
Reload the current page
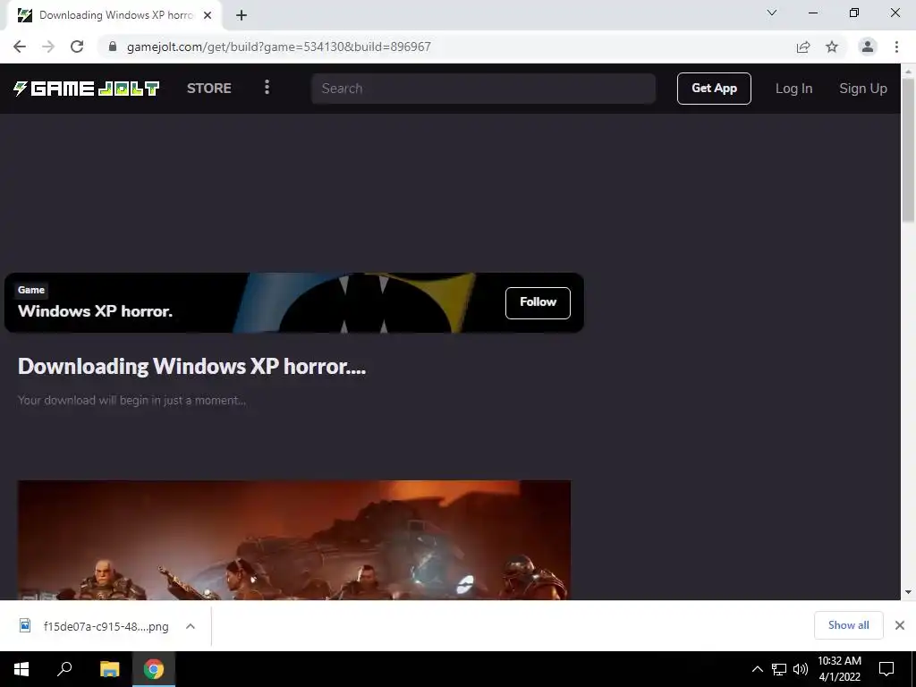(x=77, y=47)
